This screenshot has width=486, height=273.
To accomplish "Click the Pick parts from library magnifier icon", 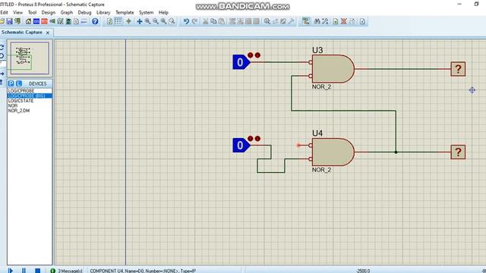I will (267, 21).
